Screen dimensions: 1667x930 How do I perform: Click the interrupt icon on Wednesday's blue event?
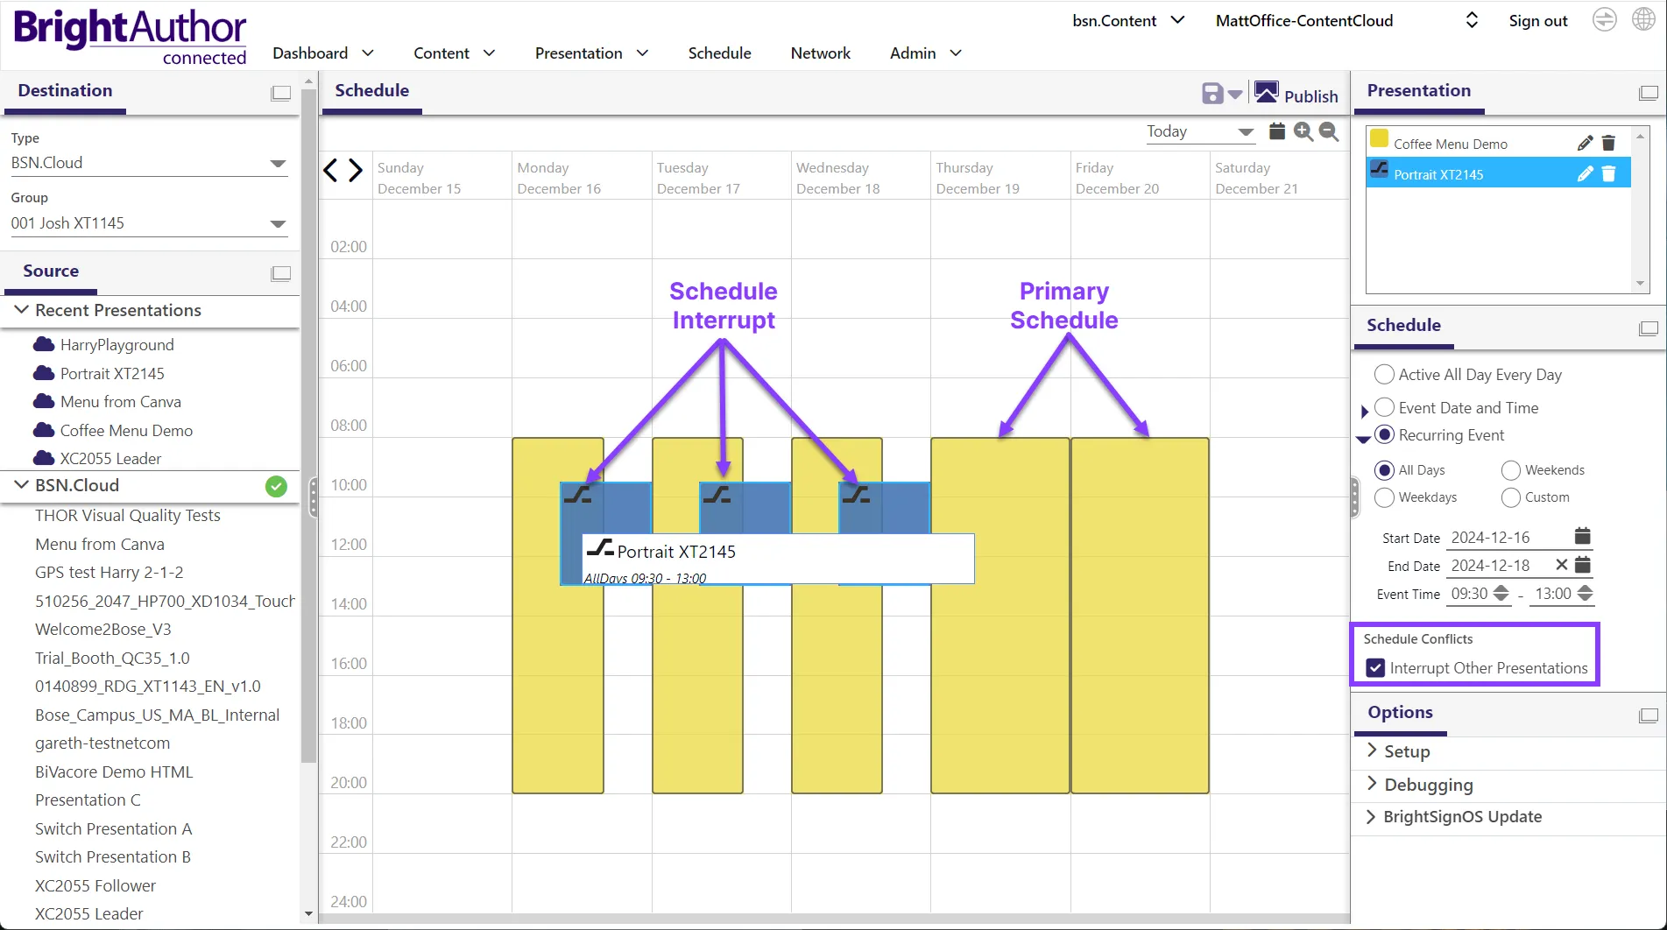pos(856,496)
